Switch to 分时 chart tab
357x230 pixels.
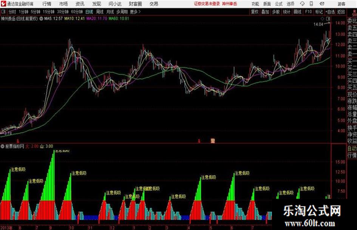(x=12, y=12)
